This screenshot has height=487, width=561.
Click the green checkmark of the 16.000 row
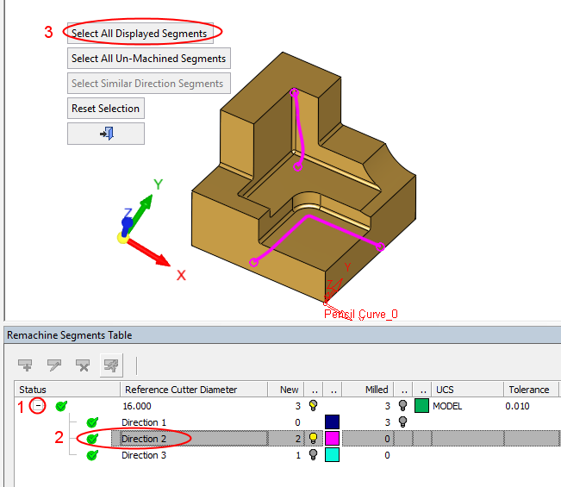(x=60, y=406)
